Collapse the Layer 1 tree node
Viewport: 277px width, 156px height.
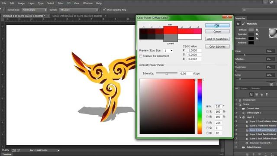(x=240, y=117)
